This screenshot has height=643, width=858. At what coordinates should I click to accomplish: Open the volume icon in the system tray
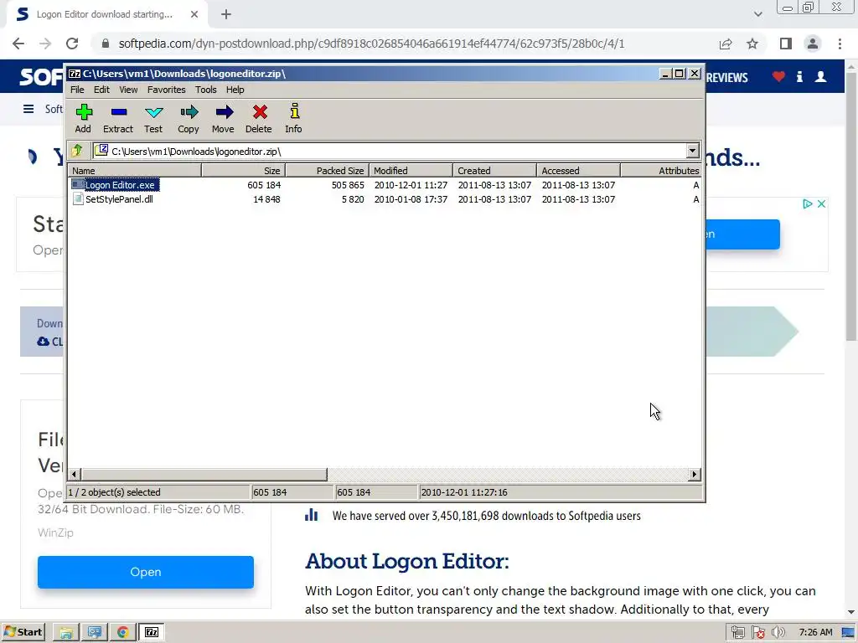[x=778, y=633]
